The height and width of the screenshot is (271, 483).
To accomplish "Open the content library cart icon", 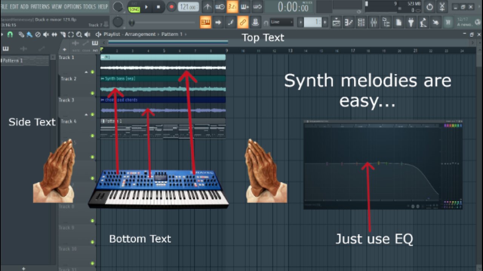I will [x=448, y=23].
